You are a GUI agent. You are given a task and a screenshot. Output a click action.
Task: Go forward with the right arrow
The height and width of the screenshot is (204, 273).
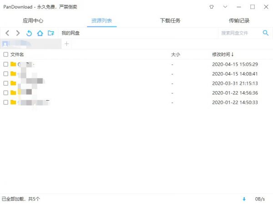[18, 33]
